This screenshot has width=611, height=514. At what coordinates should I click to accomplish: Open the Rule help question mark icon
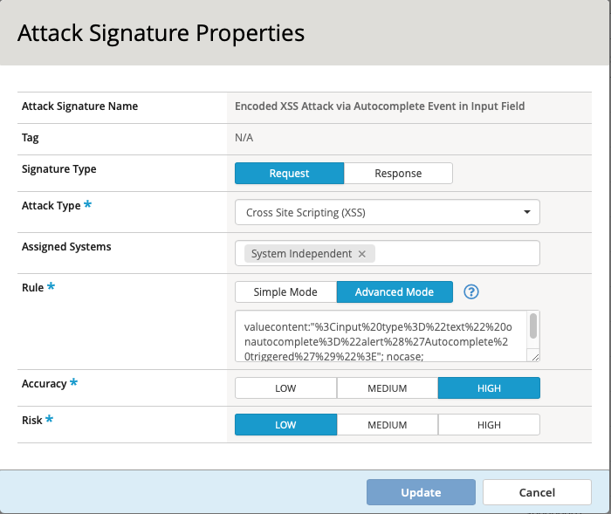(472, 292)
